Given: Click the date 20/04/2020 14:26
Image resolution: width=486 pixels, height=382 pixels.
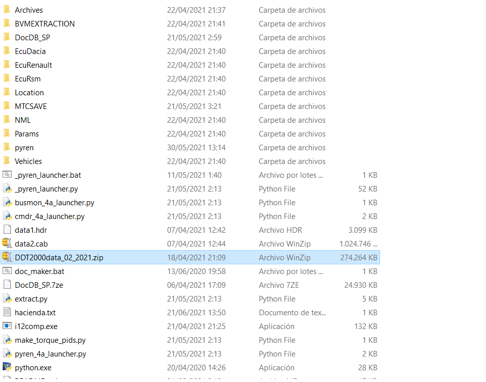Looking at the screenshot, I should pyautogui.click(x=196, y=367).
